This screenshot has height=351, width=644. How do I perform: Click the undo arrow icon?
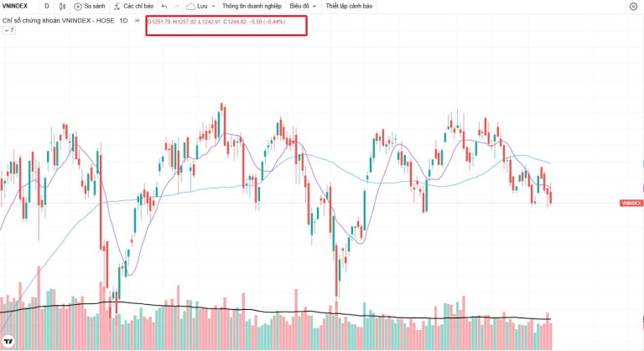click(x=164, y=6)
